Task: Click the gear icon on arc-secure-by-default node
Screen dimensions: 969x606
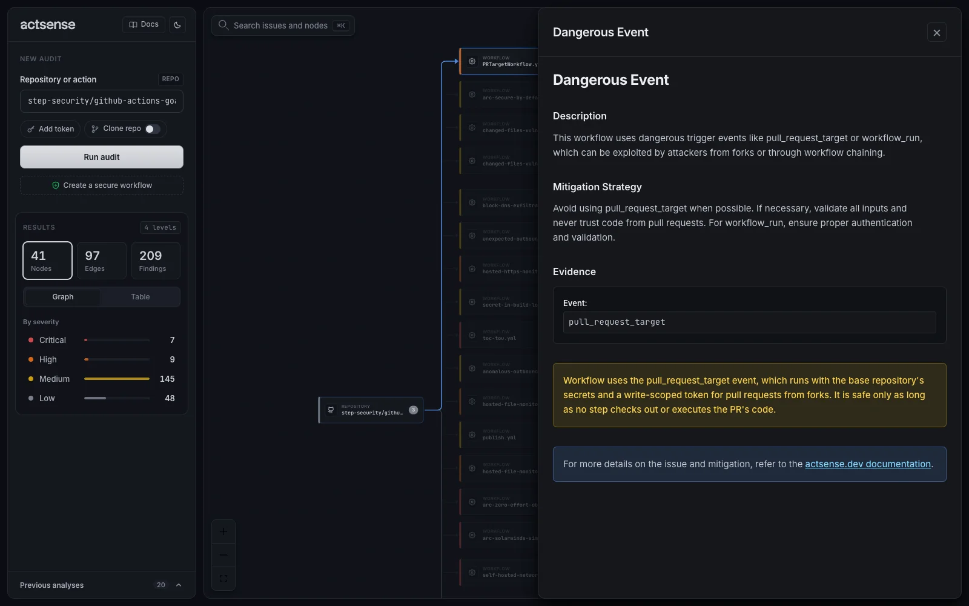Action: click(x=472, y=95)
